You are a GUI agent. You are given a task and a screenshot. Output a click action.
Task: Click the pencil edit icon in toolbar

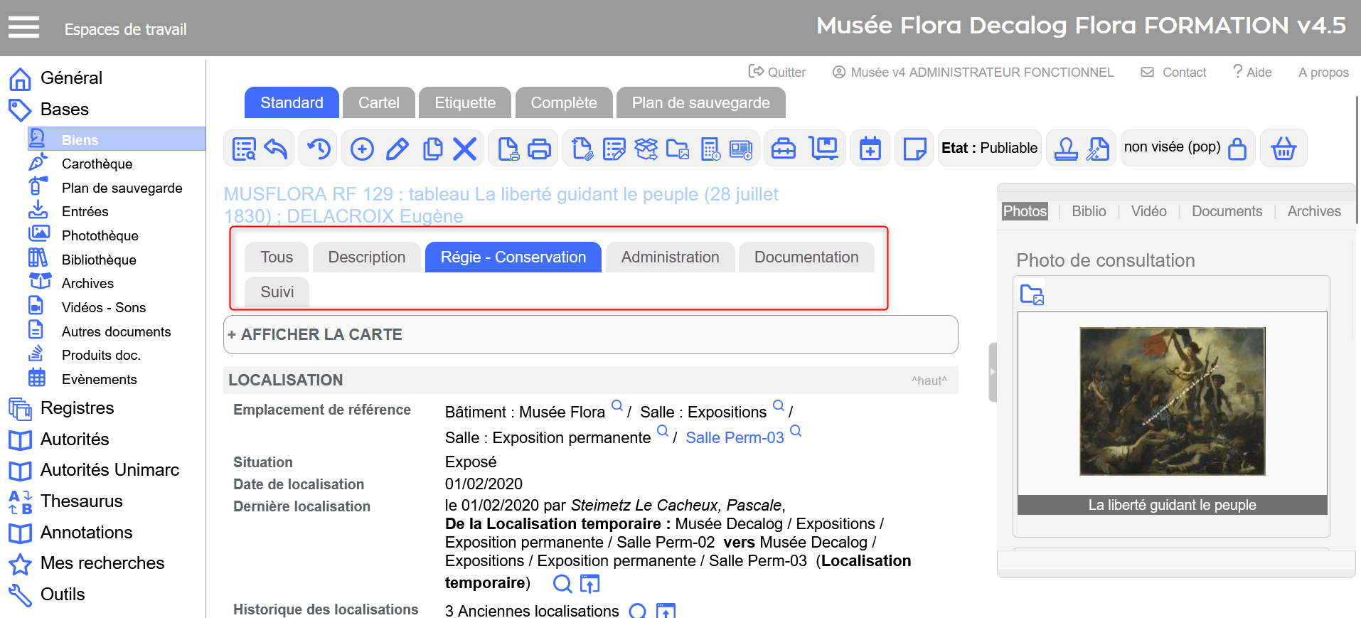(x=397, y=149)
